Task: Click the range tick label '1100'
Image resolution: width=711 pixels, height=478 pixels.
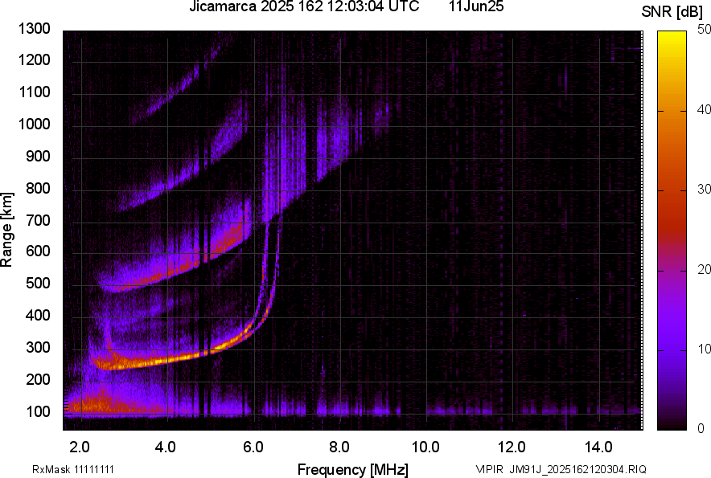Action: tap(35, 92)
